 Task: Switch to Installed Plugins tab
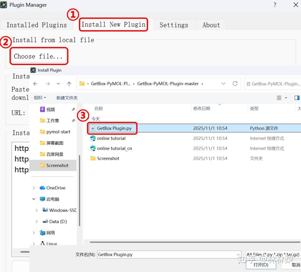[37, 25]
